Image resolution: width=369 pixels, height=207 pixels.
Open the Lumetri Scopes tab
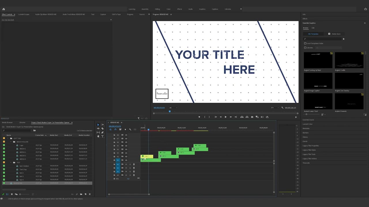click(x=24, y=14)
